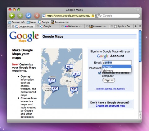The image size is (149, 131).
Task: Close the Amazon.co... tab
Action: [87, 26]
